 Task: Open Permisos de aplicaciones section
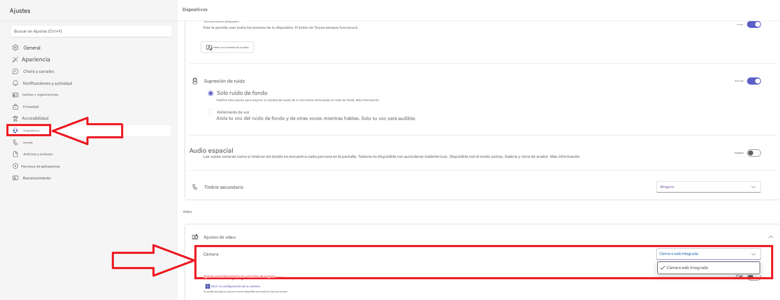click(x=41, y=166)
